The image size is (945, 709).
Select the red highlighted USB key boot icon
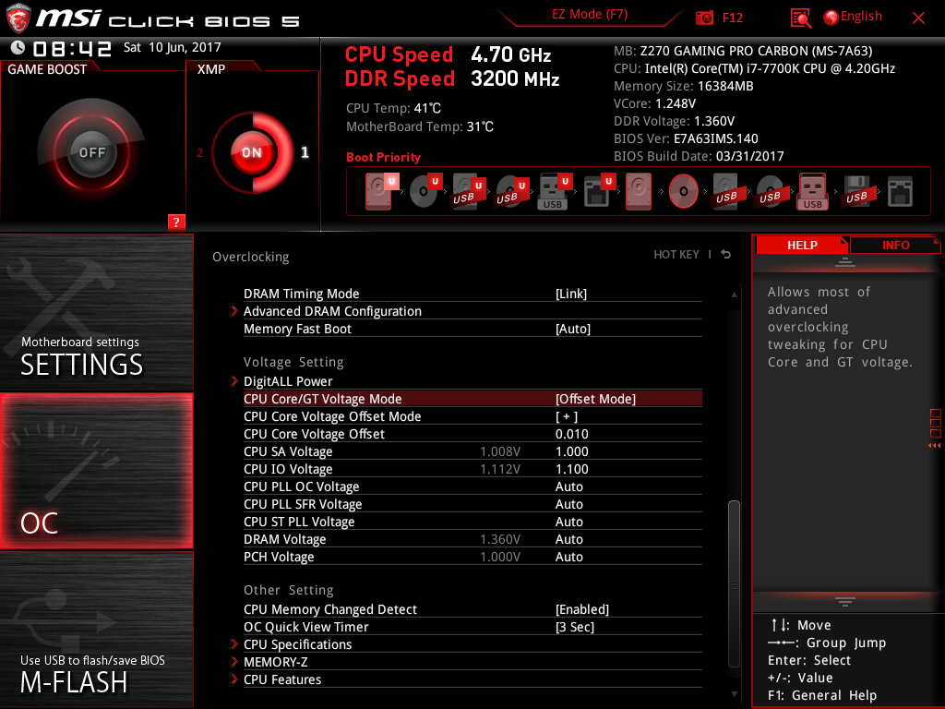click(x=812, y=191)
